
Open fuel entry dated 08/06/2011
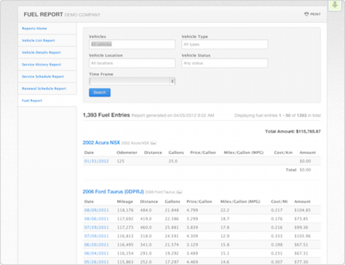point(97,219)
